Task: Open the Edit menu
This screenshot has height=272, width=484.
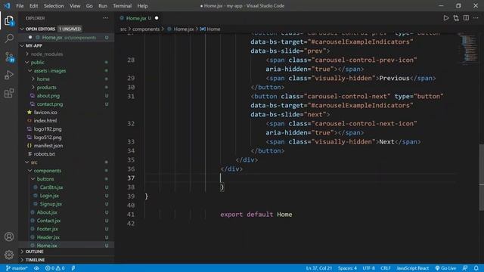Action: pos(33,6)
